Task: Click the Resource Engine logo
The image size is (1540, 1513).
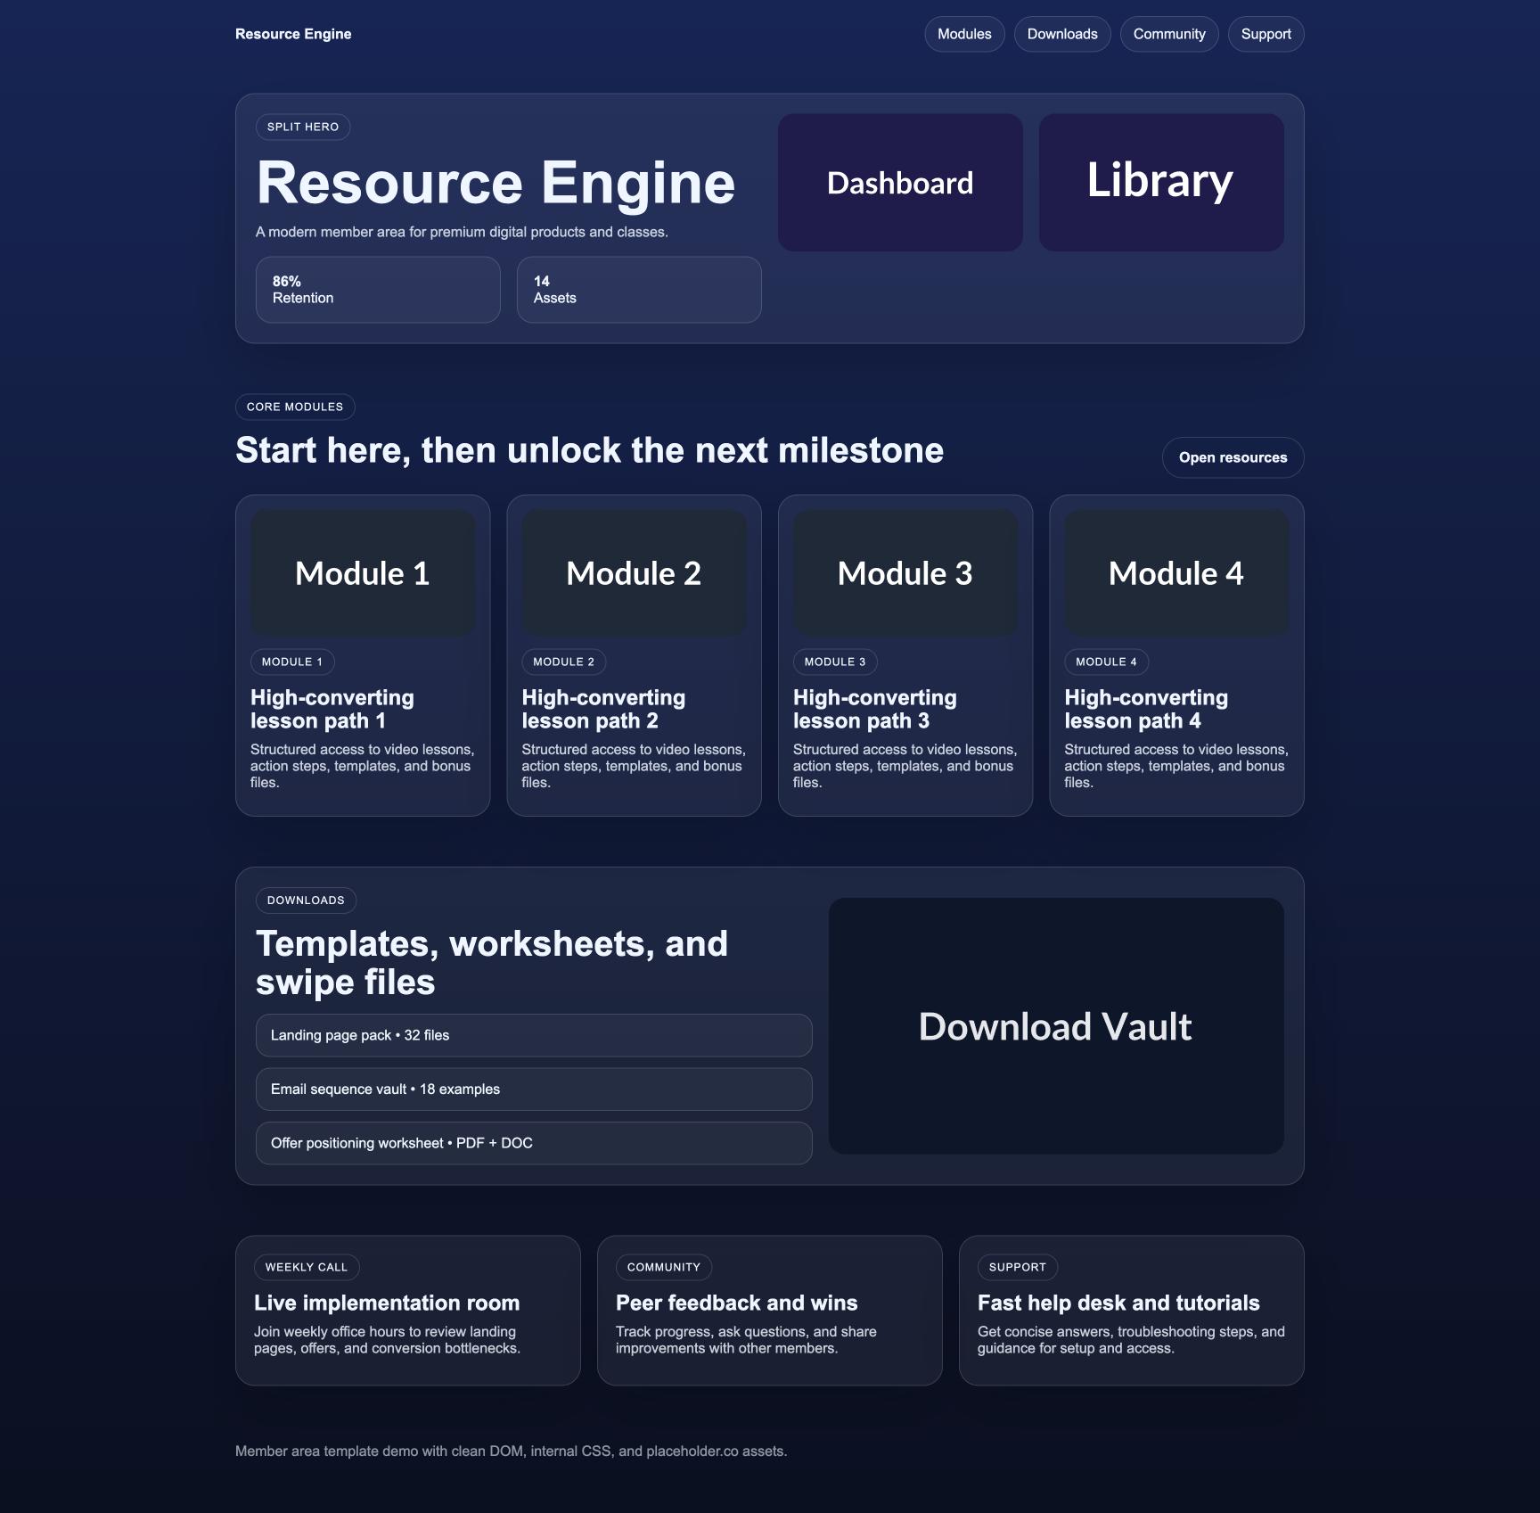Action: tap(292, 34)
